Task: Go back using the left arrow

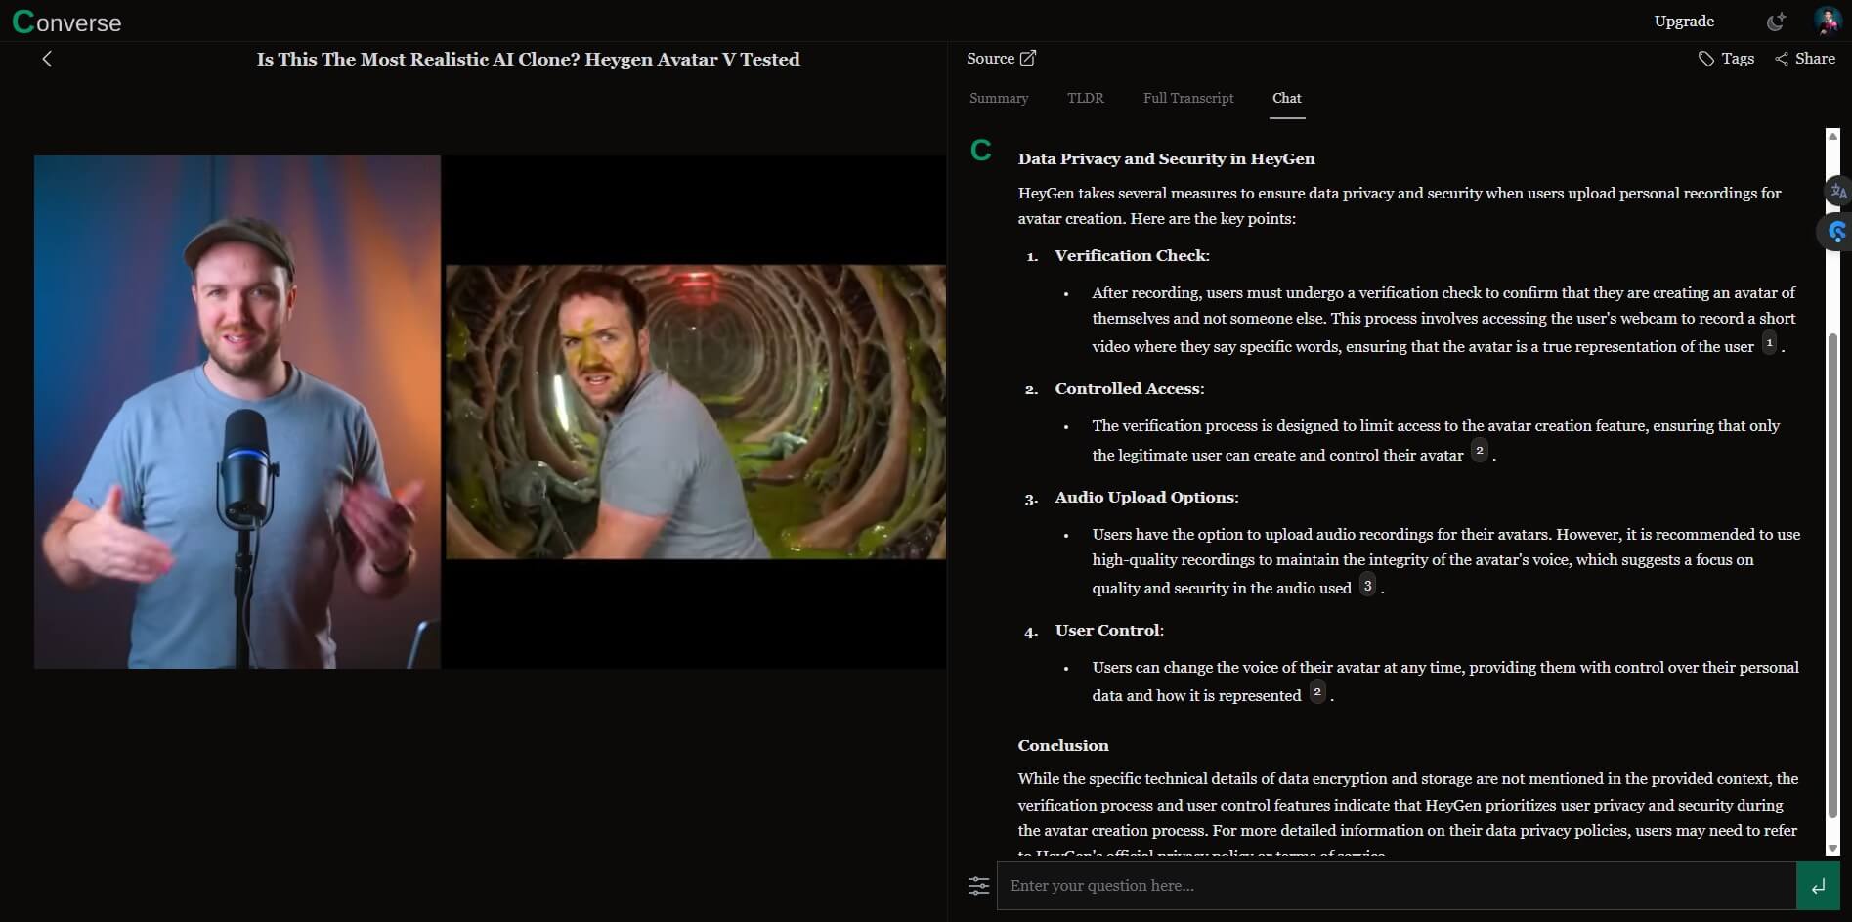Action: pyautogui.click(x=47, y=59)
